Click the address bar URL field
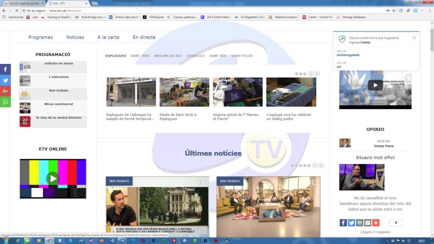This screenshot has width=434, height=244. point(216,11)
